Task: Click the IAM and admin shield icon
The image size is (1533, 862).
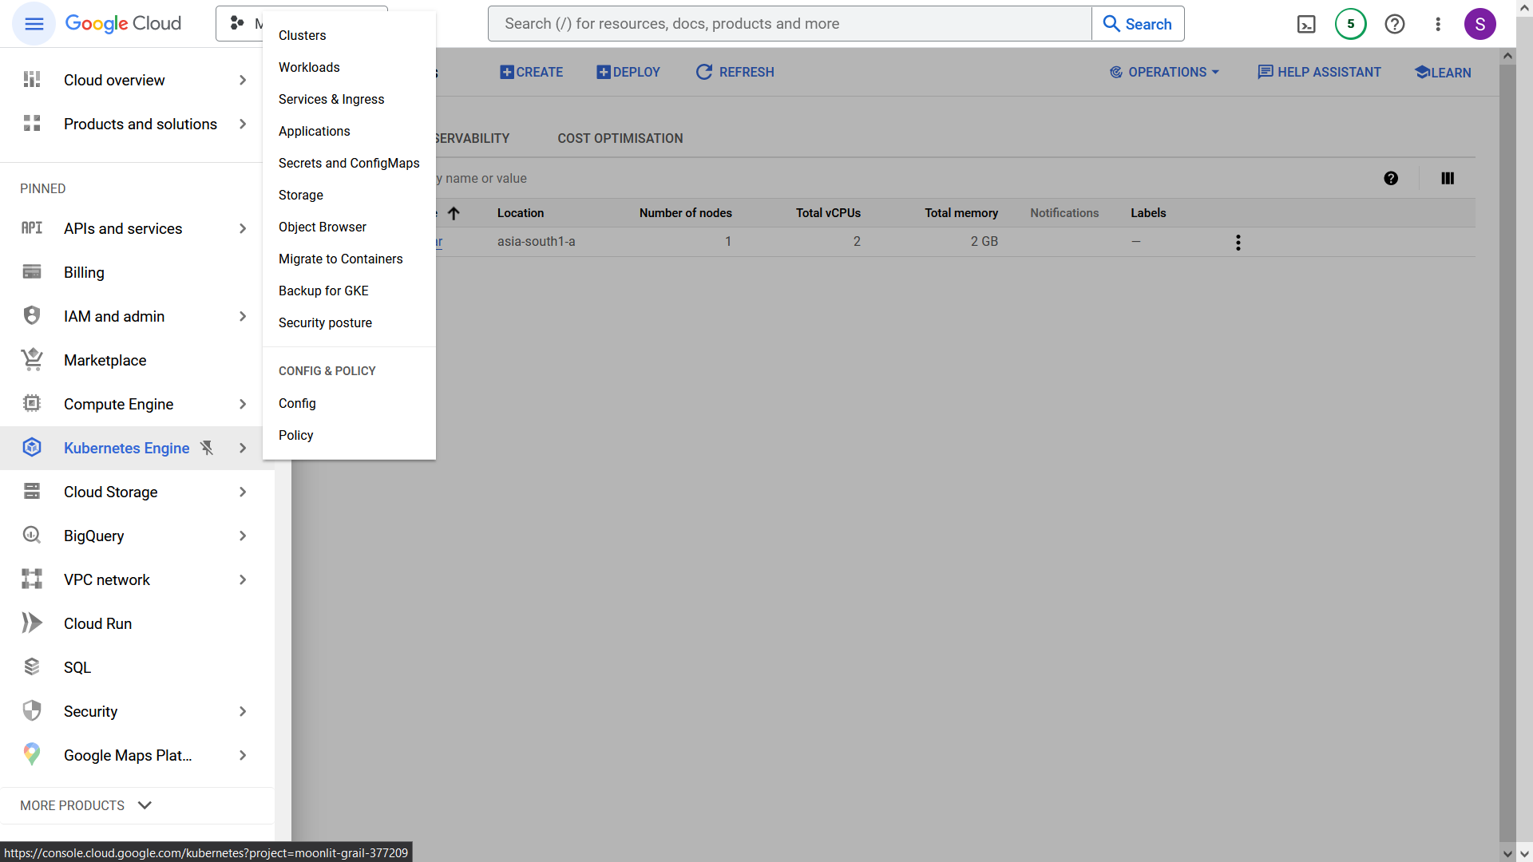Action: point(32,316)
